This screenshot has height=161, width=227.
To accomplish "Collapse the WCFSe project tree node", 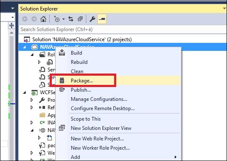I will tap(24, 92).
